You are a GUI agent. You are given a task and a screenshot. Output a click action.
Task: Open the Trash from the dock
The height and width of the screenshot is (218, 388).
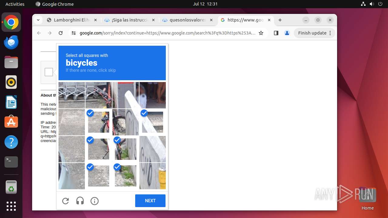tap(11, 187)
